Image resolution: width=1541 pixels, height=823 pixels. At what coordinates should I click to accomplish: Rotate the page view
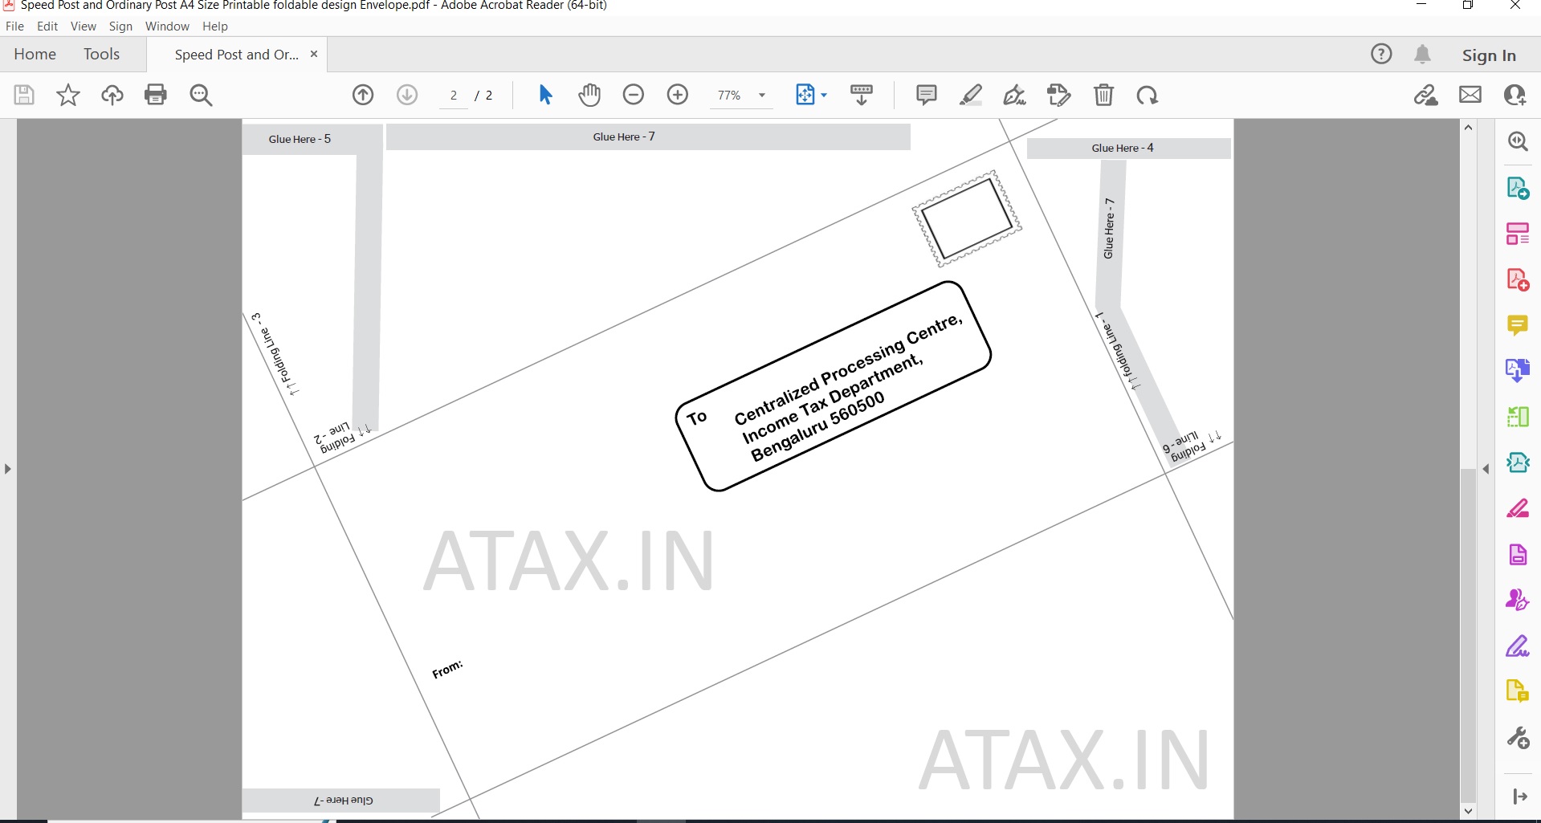tap(1148, 96)
